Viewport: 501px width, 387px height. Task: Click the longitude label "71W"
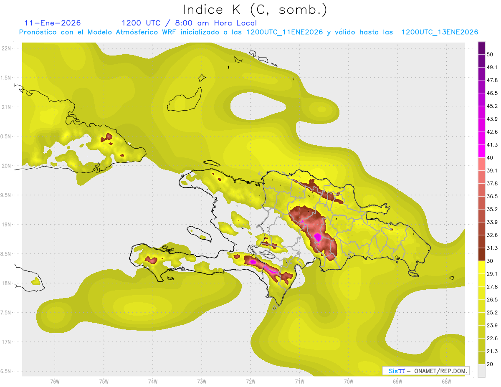299,382
